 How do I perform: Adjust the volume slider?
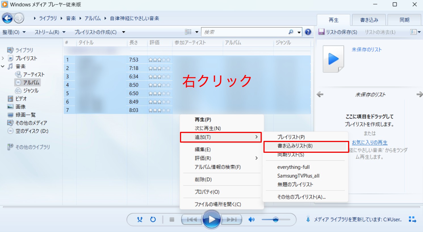point(276,219)
